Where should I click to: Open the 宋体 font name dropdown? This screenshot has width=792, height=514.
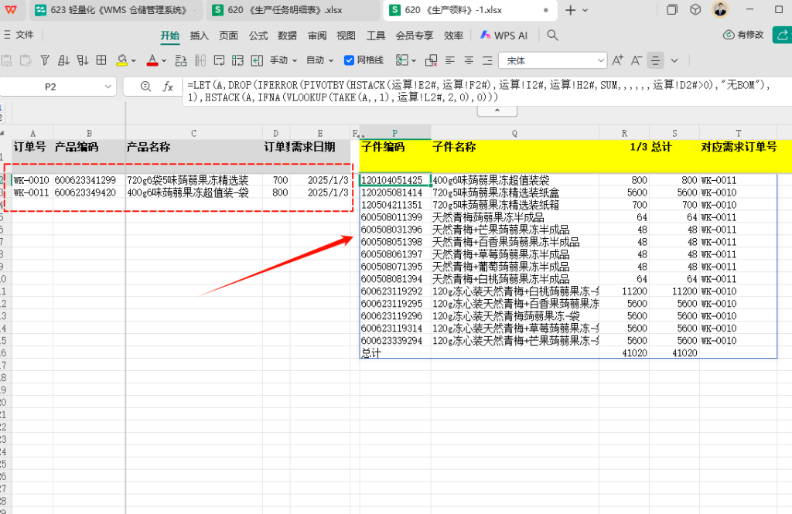(x=600, y=60)
